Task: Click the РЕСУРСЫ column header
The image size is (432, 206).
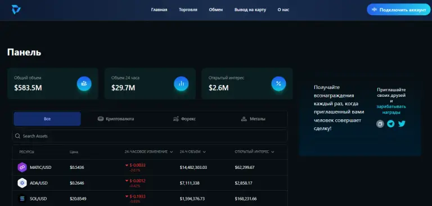Action: point(27,152)
